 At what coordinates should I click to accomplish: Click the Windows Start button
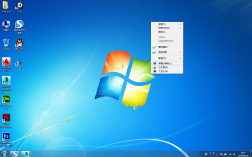tap(4, 154)
